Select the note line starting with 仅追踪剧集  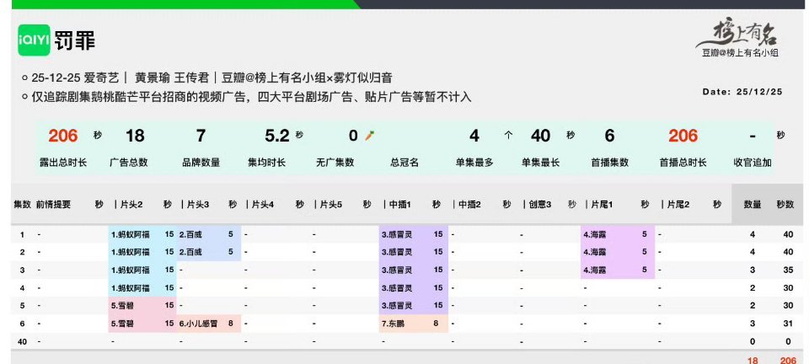tap(251, 96)
